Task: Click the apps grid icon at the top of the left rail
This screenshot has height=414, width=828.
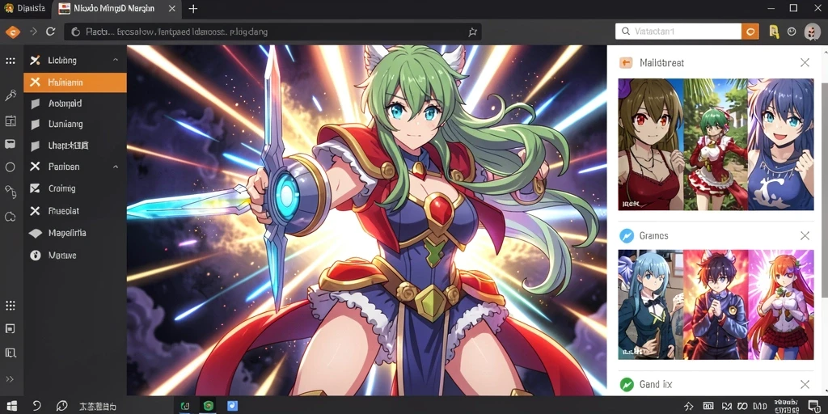Action: coord(10,61)
